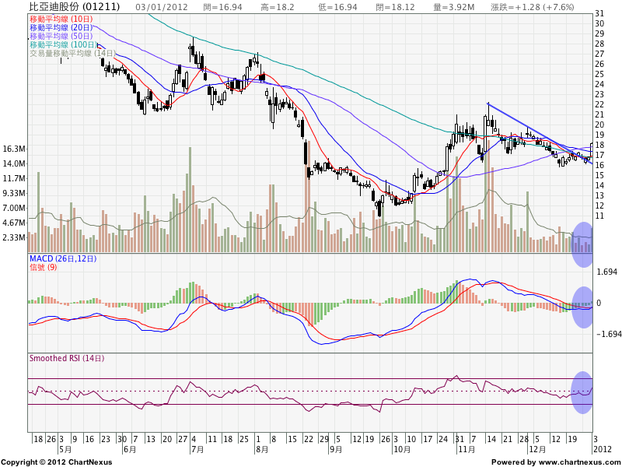The height and width of the screenshot is (467, 622).
Task: Click price axis label 28 on right
Action: point(599,44)
